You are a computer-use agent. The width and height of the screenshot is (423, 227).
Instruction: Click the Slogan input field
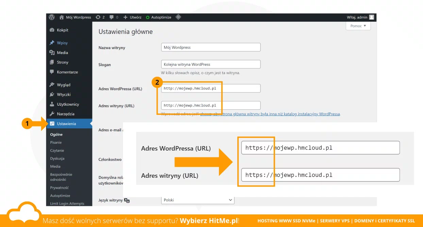coord(211,64)
